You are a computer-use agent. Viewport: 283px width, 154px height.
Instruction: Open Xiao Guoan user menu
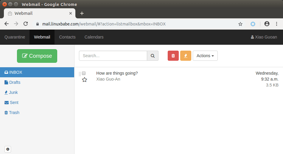point(264,37)
